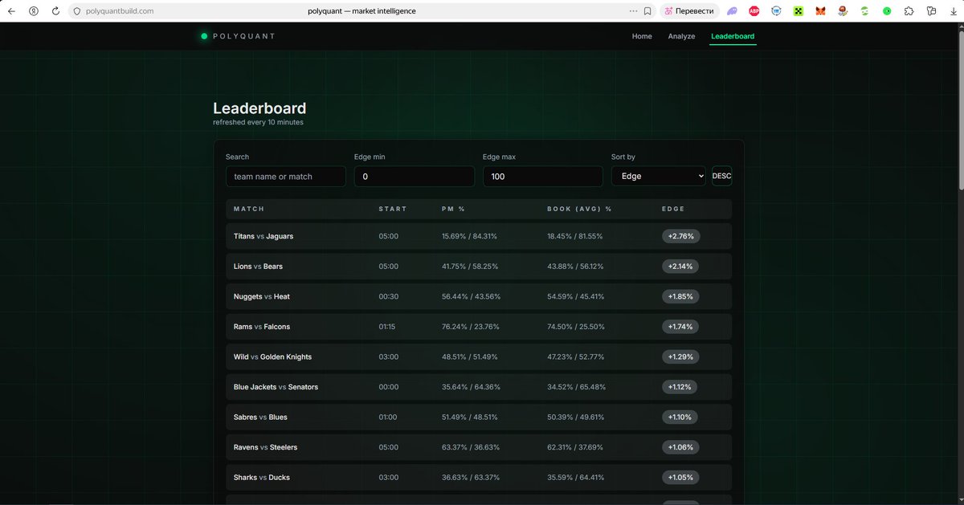Expand browser back history with back arrow

(x=11, y=11)
